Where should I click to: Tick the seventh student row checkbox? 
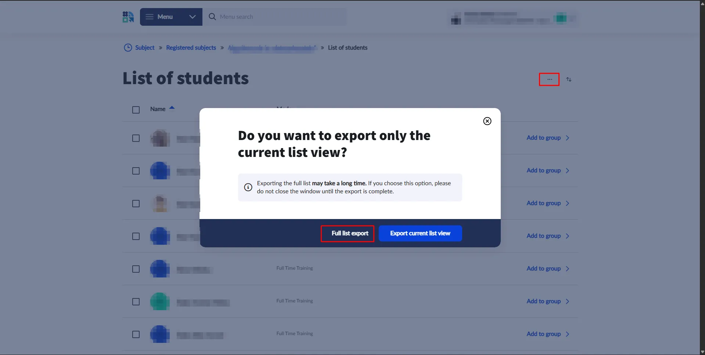[136, 334]
